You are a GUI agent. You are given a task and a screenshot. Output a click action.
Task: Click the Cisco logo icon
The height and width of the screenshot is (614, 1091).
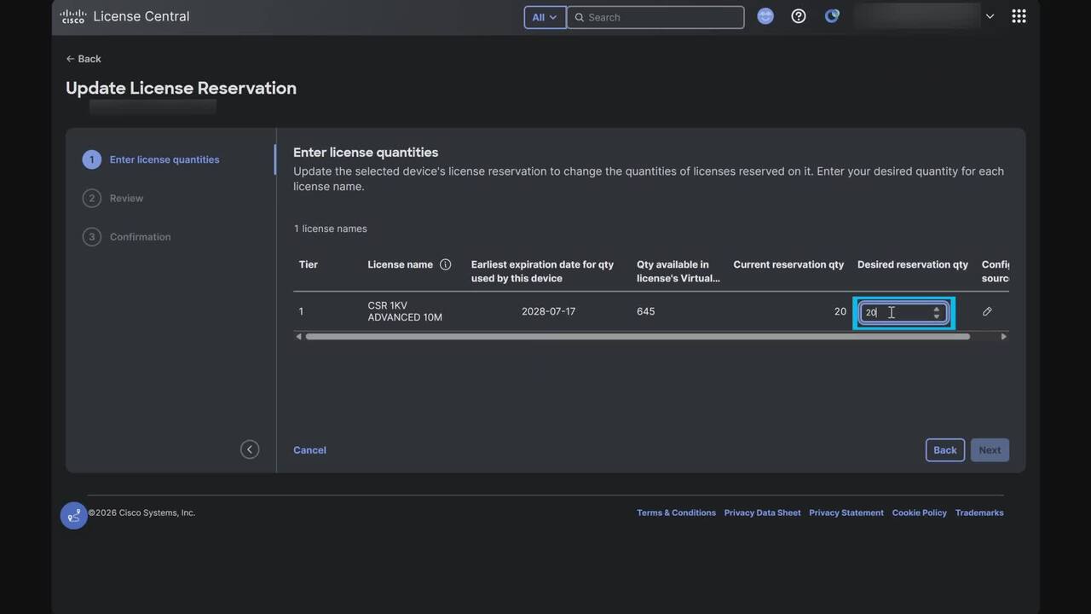click(73, 16)
